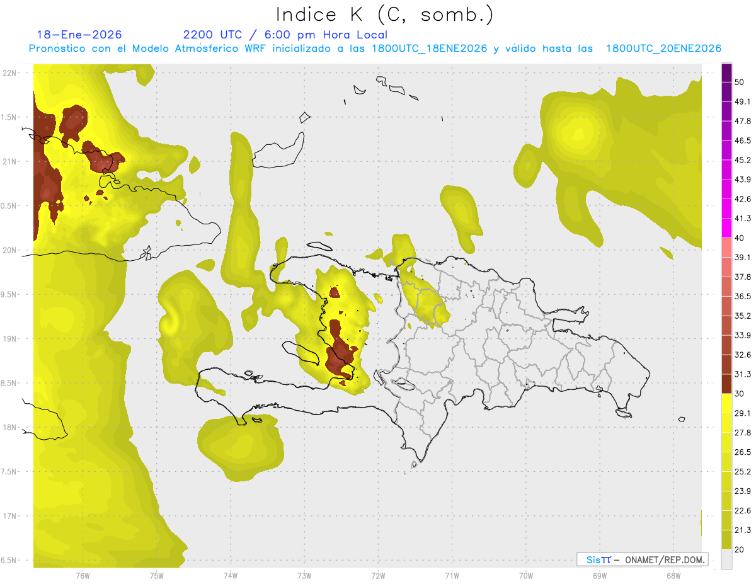Click the "22N" latitude label

tap(10, 72)
